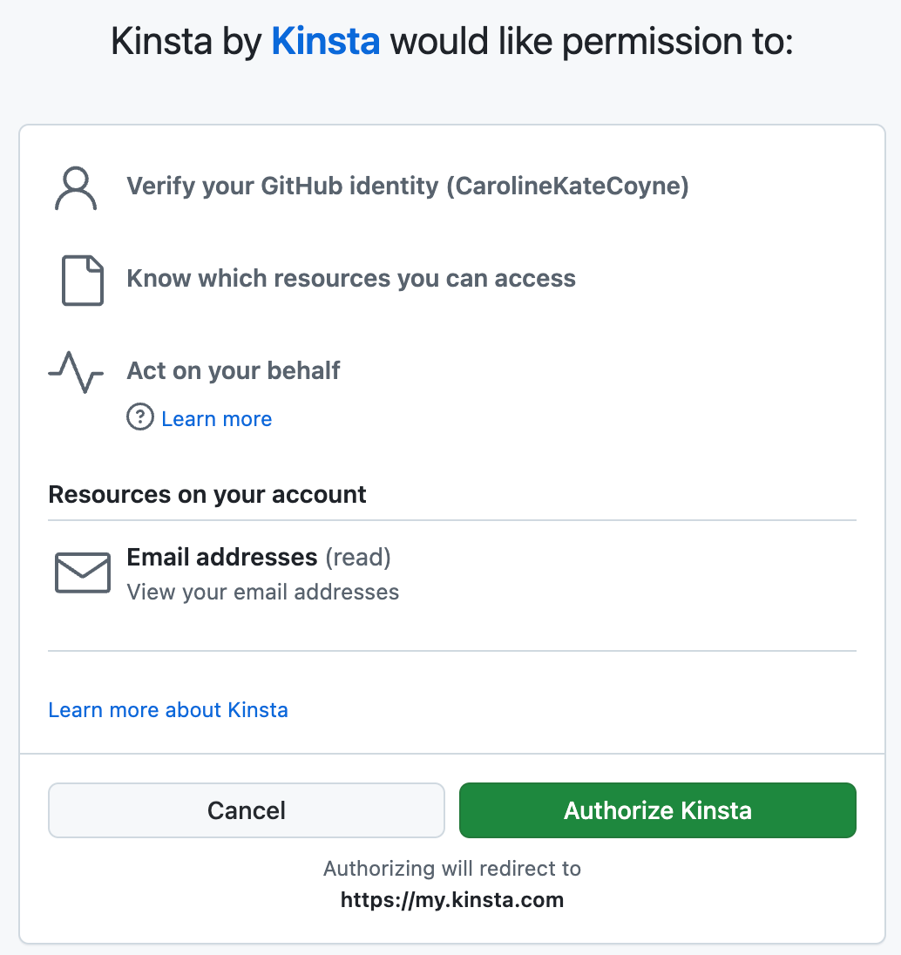Click View your email addresses description
901x955 pixels.
click(x=263, y=592)
